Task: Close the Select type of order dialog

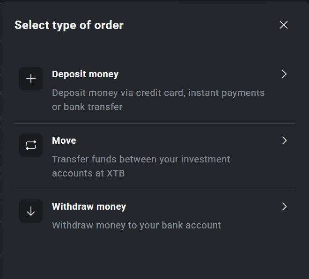Action: pos(283,25)
